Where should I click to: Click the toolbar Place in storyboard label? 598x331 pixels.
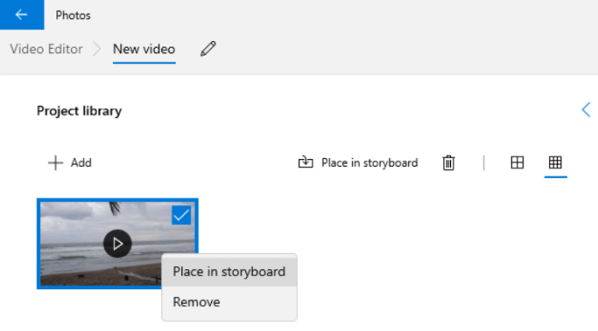pyautogui.click(x=370, y=163)
